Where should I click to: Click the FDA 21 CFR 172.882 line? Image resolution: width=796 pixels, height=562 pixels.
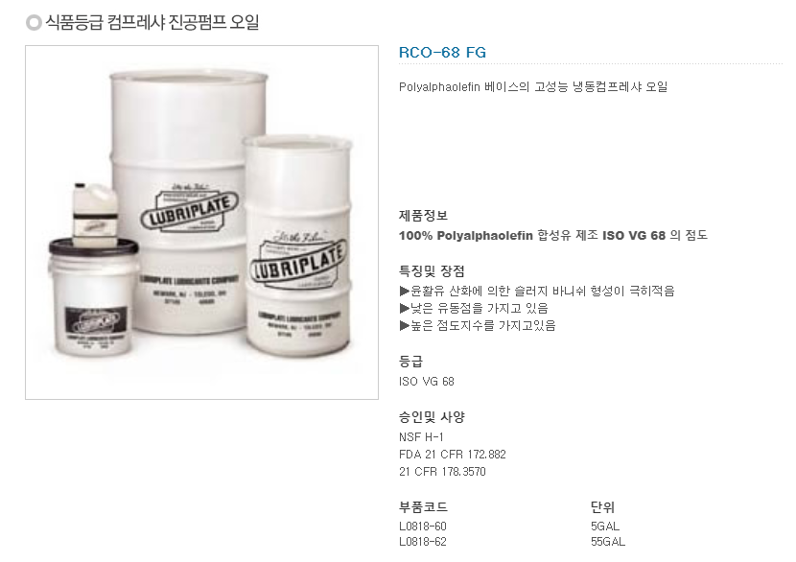453,455
